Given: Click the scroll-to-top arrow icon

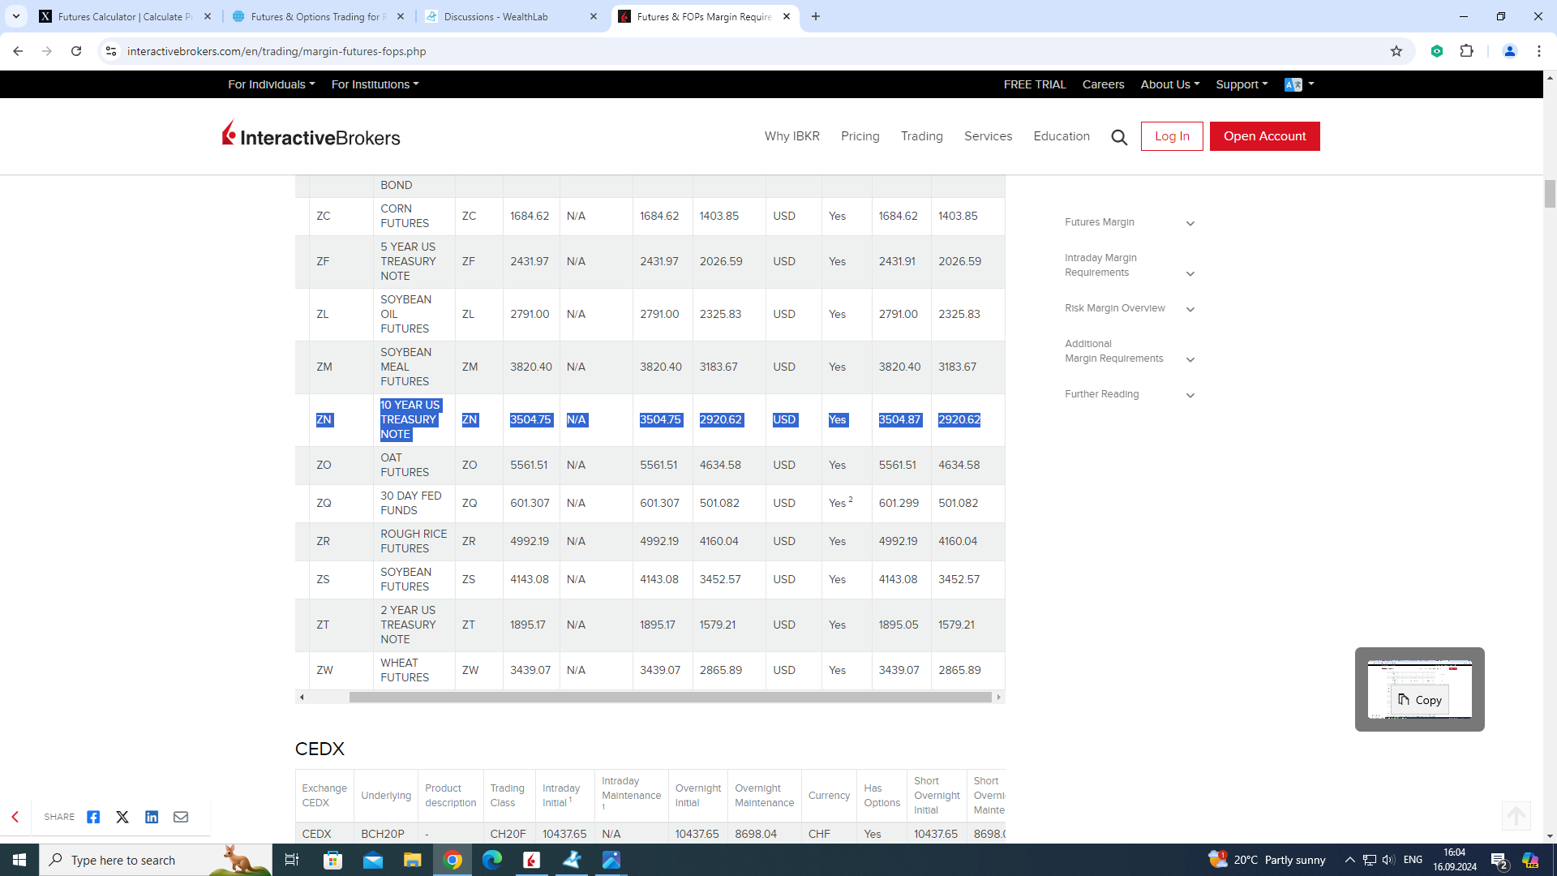Looking at the screenshot, I should [1516, 815].
